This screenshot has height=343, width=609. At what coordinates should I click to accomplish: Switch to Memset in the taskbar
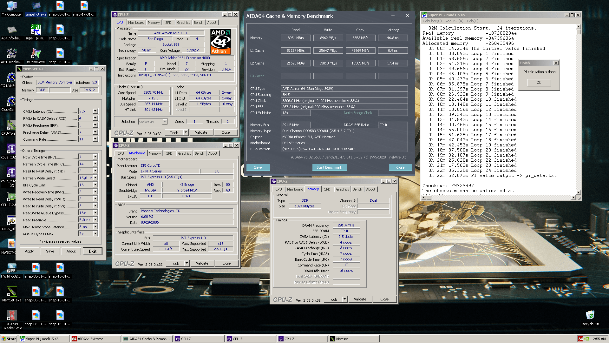354,339
